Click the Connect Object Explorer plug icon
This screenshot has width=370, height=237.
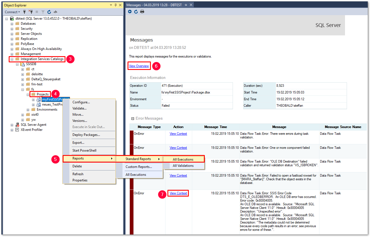click(25, 12)
